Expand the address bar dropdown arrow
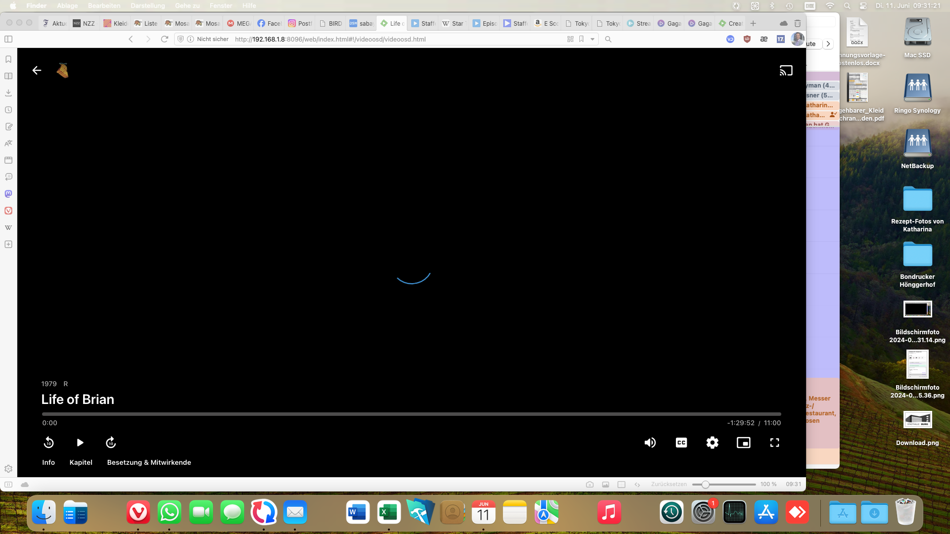The image size is (950, 534). tap(592, 39)
